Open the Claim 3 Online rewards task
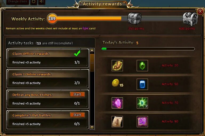 click(48, 79)
